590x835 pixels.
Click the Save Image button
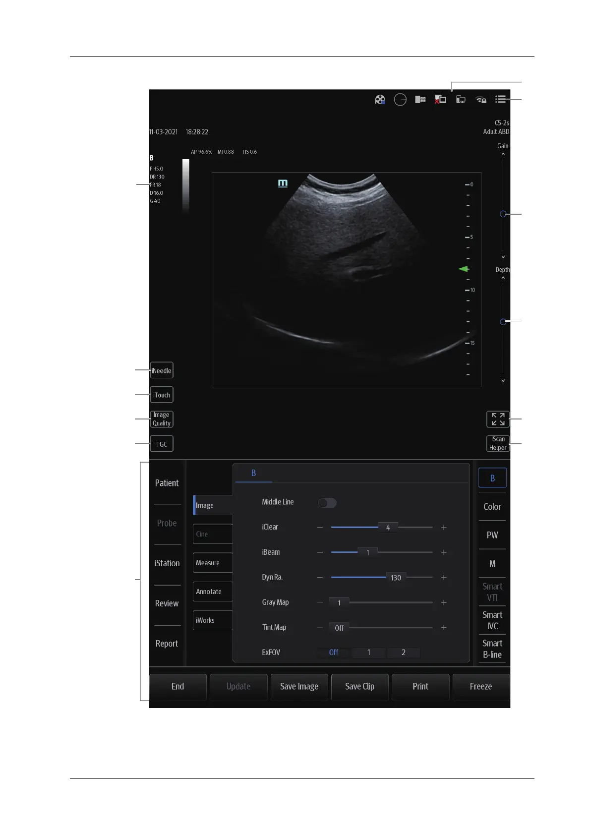[299, 687]
